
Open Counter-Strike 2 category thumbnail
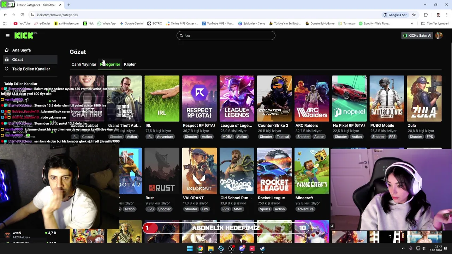tap(274, 98)
